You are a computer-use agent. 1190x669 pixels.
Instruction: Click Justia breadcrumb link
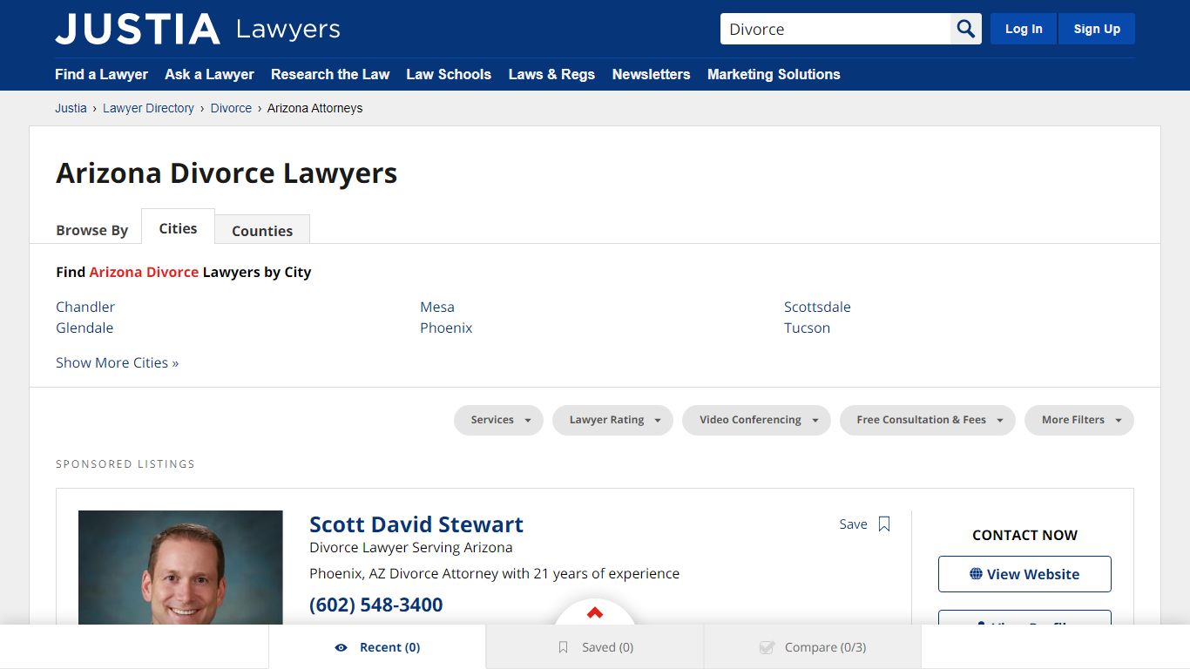pos(71,108)
